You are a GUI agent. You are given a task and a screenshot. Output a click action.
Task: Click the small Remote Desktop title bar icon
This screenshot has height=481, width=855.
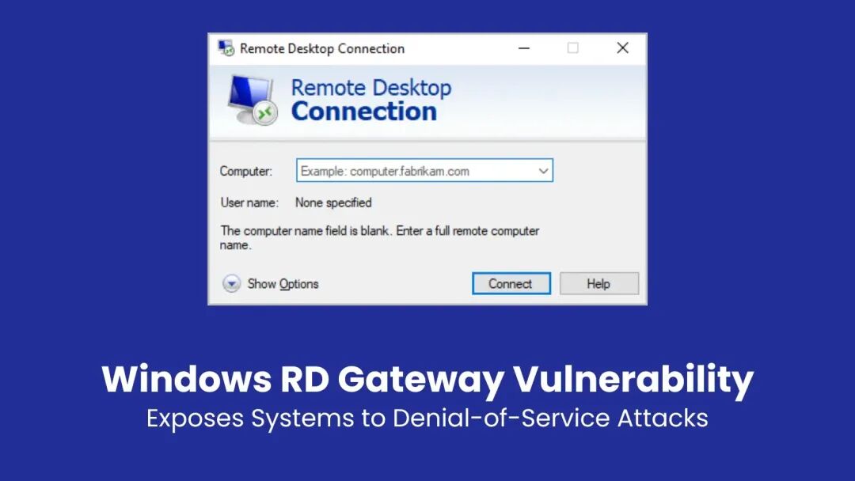[226, 48]
